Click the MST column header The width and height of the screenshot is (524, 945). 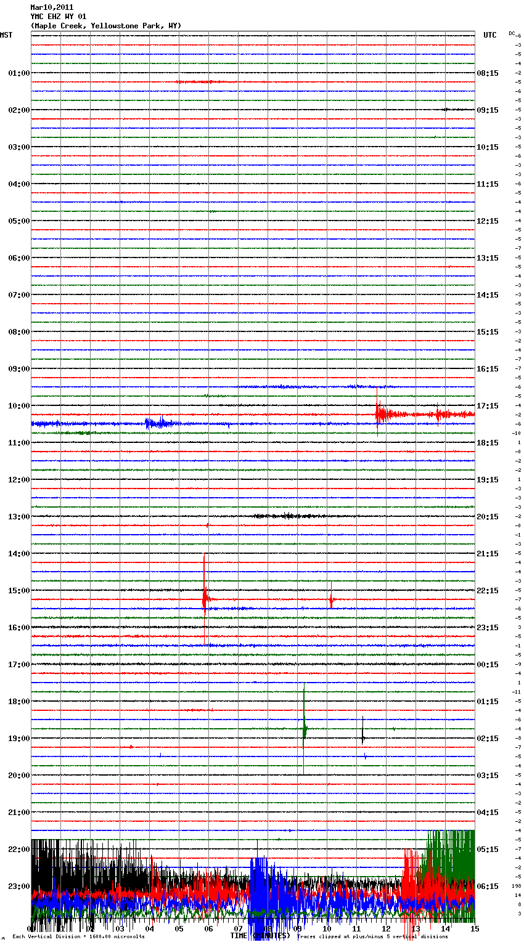coord(6,35)
